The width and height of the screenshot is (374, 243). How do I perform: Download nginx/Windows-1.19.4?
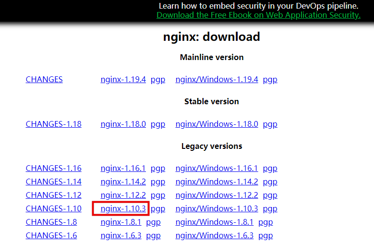coord(217,79)
